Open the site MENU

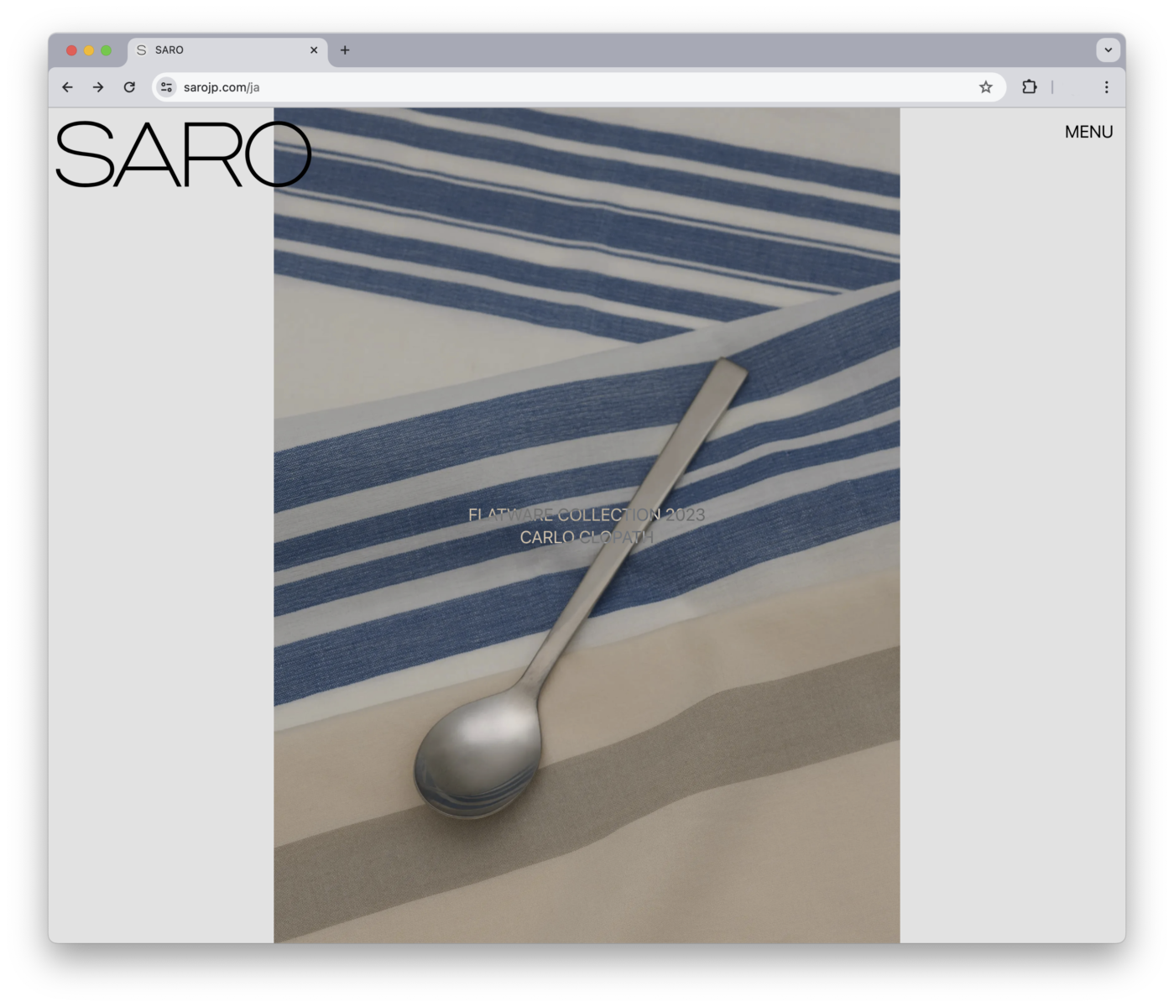(1088, 132)
